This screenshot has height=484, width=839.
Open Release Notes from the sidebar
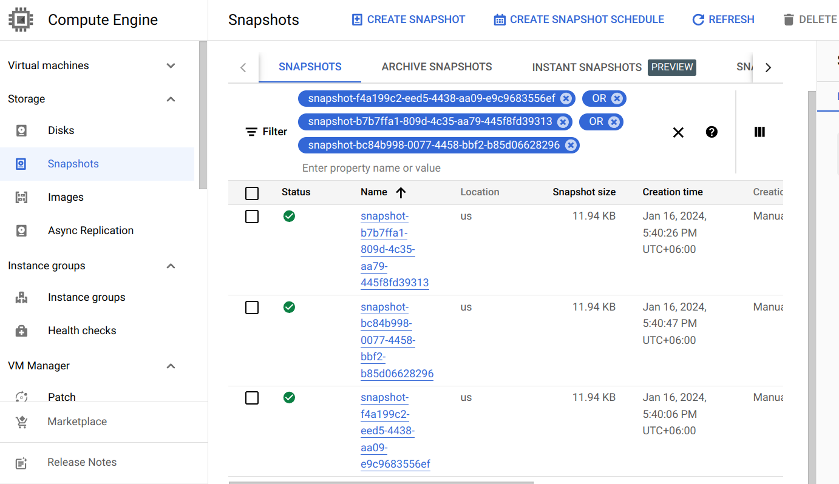click(82, 462)
